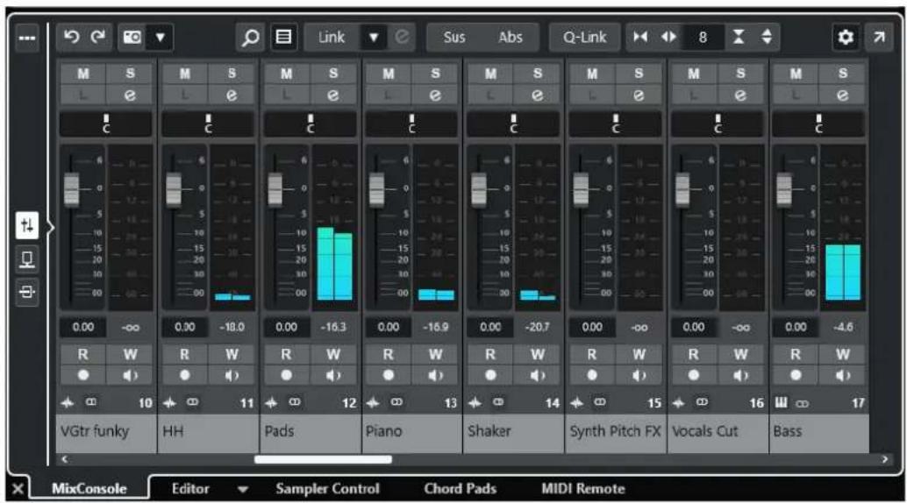Click the audio waveform icon on channel 10
The image size is (907, 503).
coord(68,402)
